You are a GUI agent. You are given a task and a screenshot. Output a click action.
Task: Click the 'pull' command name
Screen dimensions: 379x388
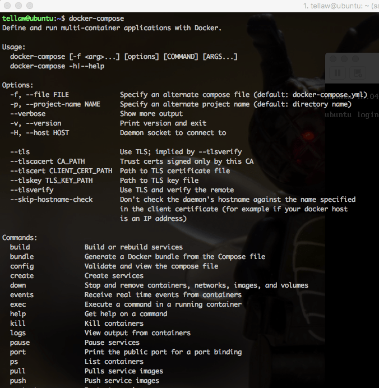17,371
